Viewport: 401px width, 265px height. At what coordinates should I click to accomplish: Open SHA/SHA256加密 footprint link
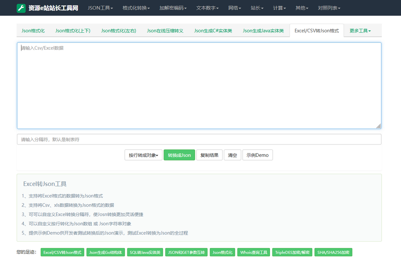click(x=333, y=252)
